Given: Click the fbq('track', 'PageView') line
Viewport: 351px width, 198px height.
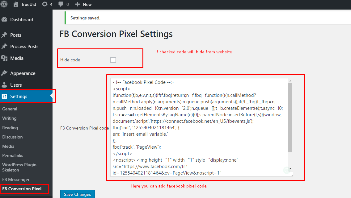Looking at the screenshot, I should tap(137, 147).
